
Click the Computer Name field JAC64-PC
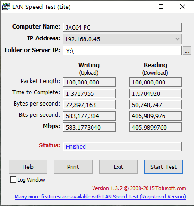coord(122,27)
